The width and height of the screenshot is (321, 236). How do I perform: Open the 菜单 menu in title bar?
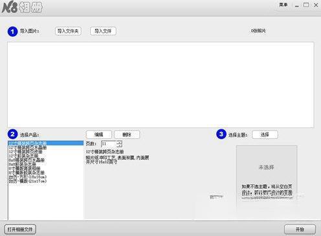(x=283, y=5)
